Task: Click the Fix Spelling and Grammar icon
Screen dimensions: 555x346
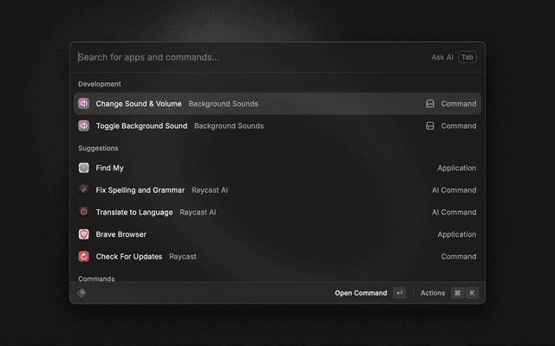Action: click(84, 189)
